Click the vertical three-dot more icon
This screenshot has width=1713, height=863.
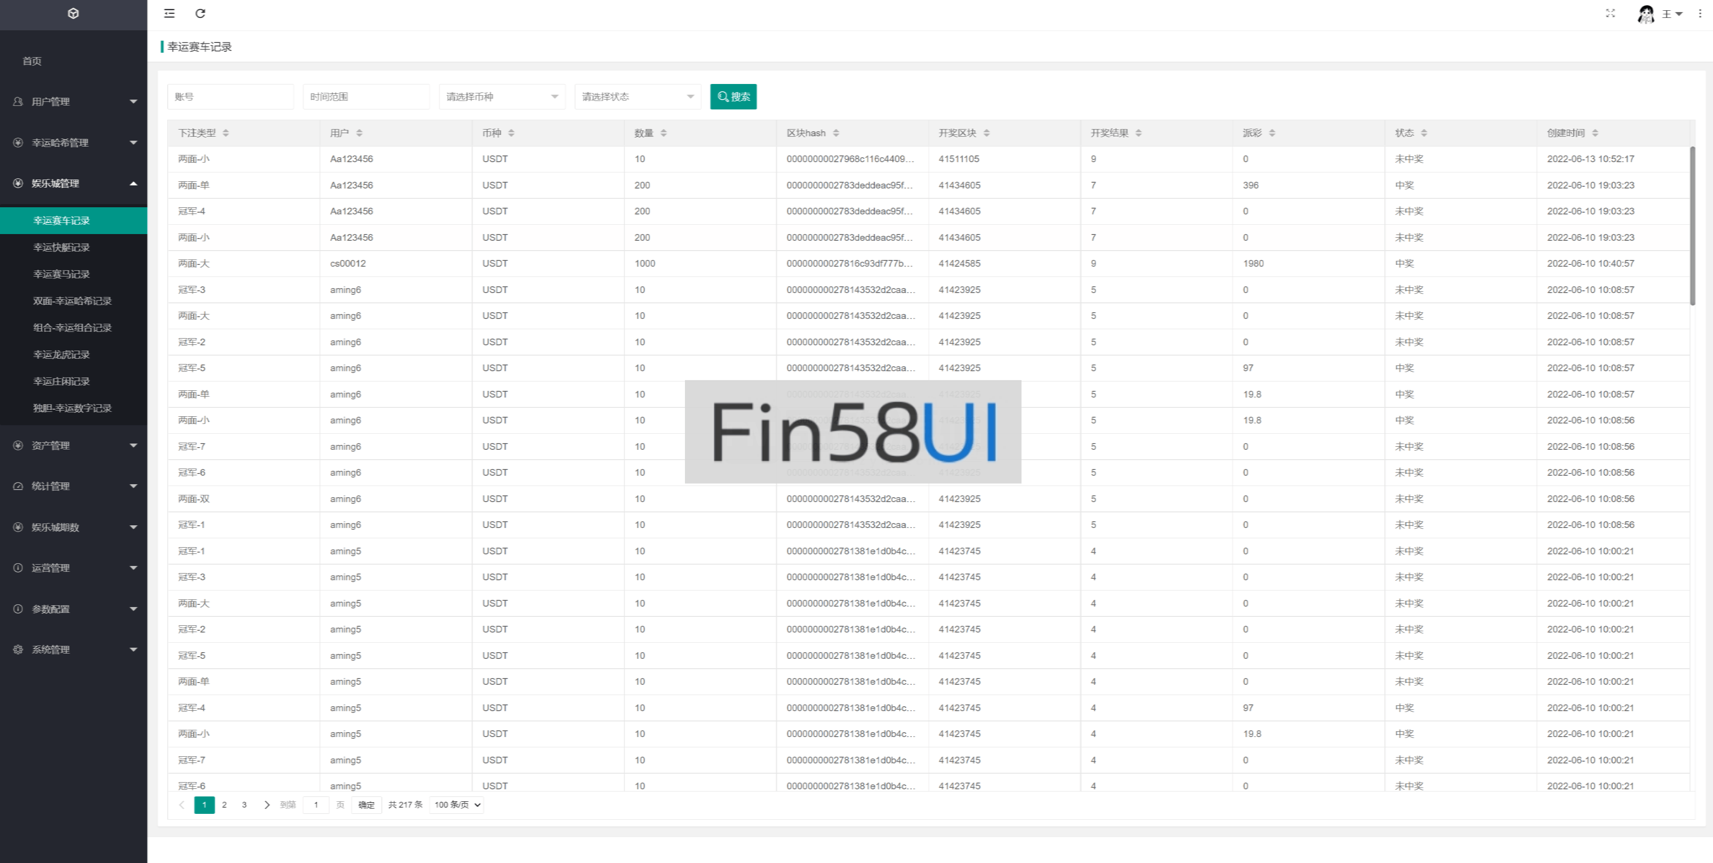pos(1700,13)
